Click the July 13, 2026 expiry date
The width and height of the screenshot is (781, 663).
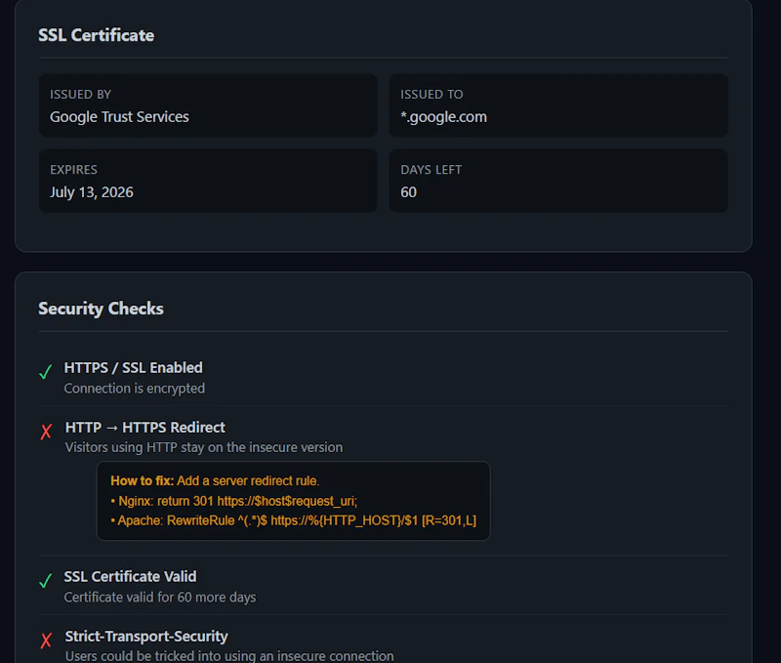pos(91,192)
